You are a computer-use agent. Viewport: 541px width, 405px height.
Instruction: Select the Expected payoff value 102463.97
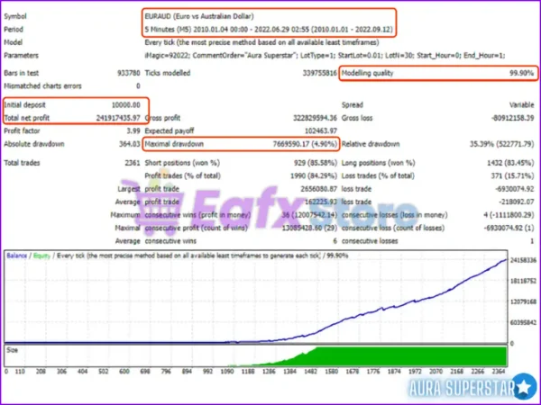(x=321, y=130)
